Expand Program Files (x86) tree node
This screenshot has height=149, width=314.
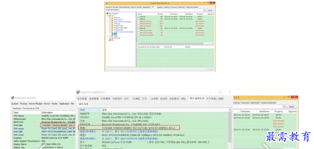point(110,28)
